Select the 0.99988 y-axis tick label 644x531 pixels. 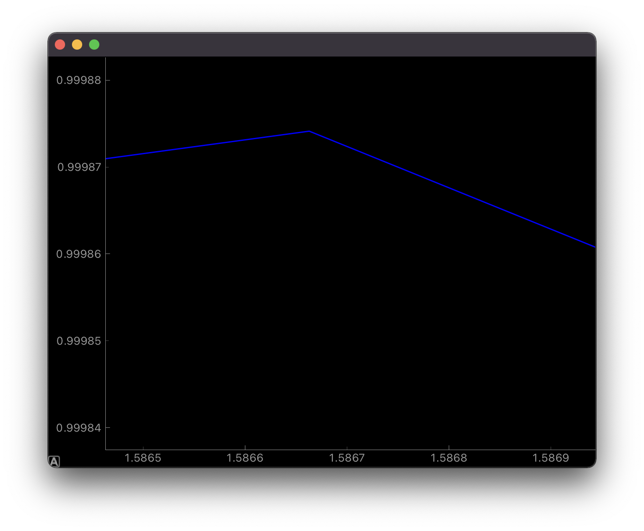(79, 80)
